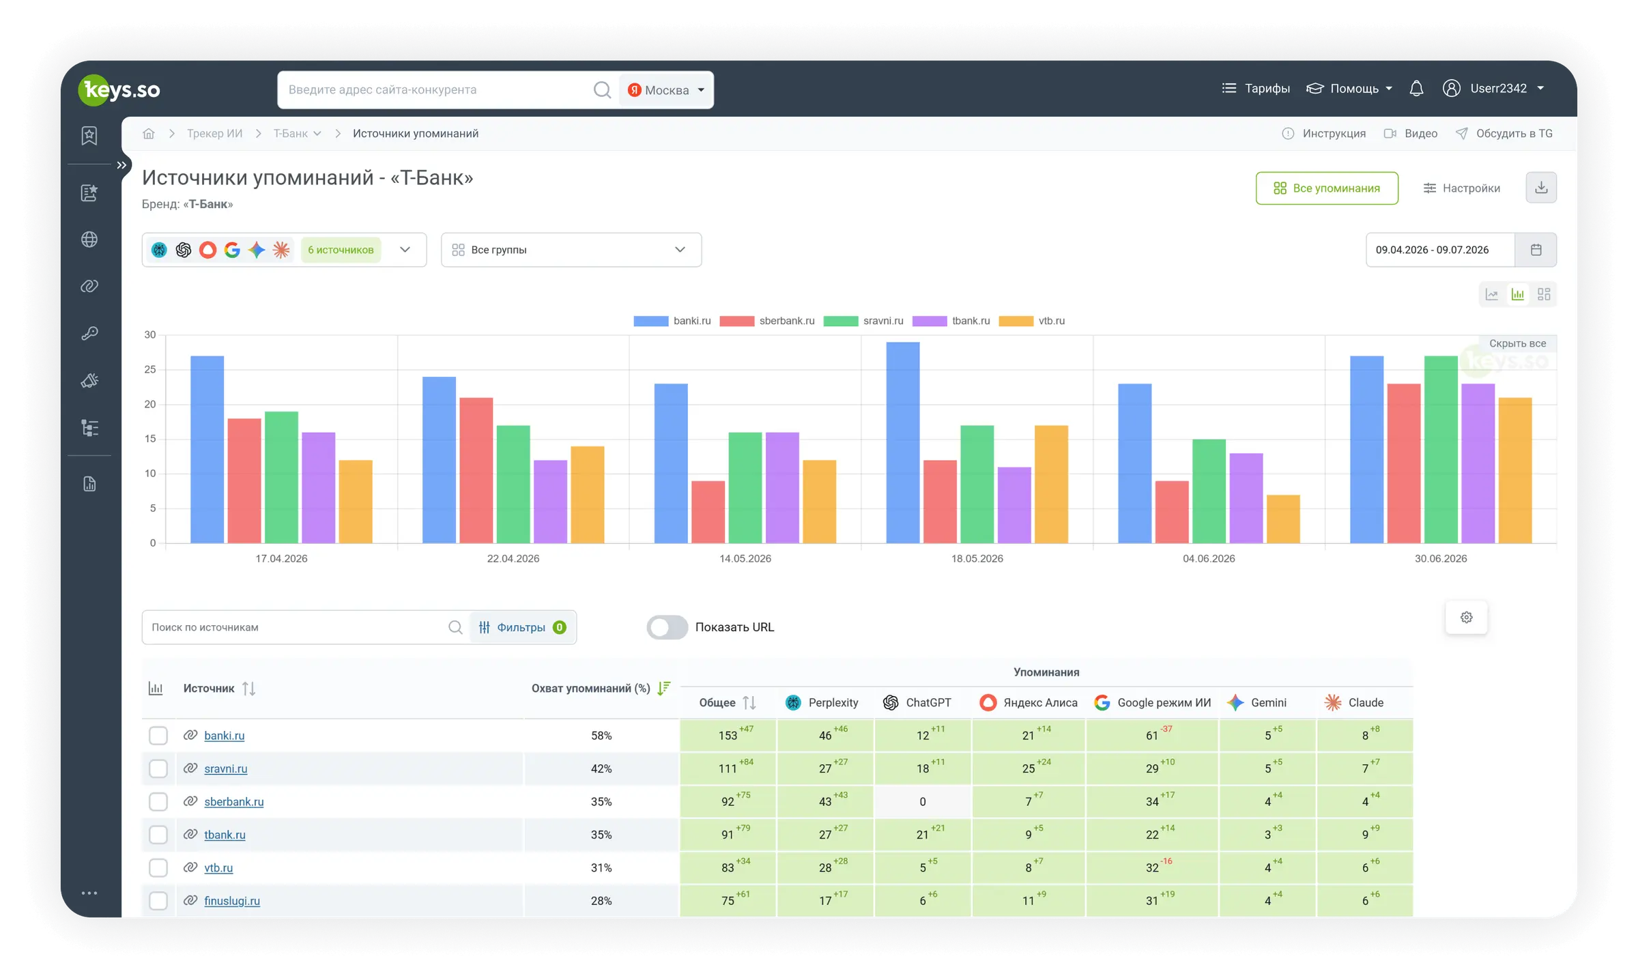Open the Тарифы menu item

point(1256,89)
